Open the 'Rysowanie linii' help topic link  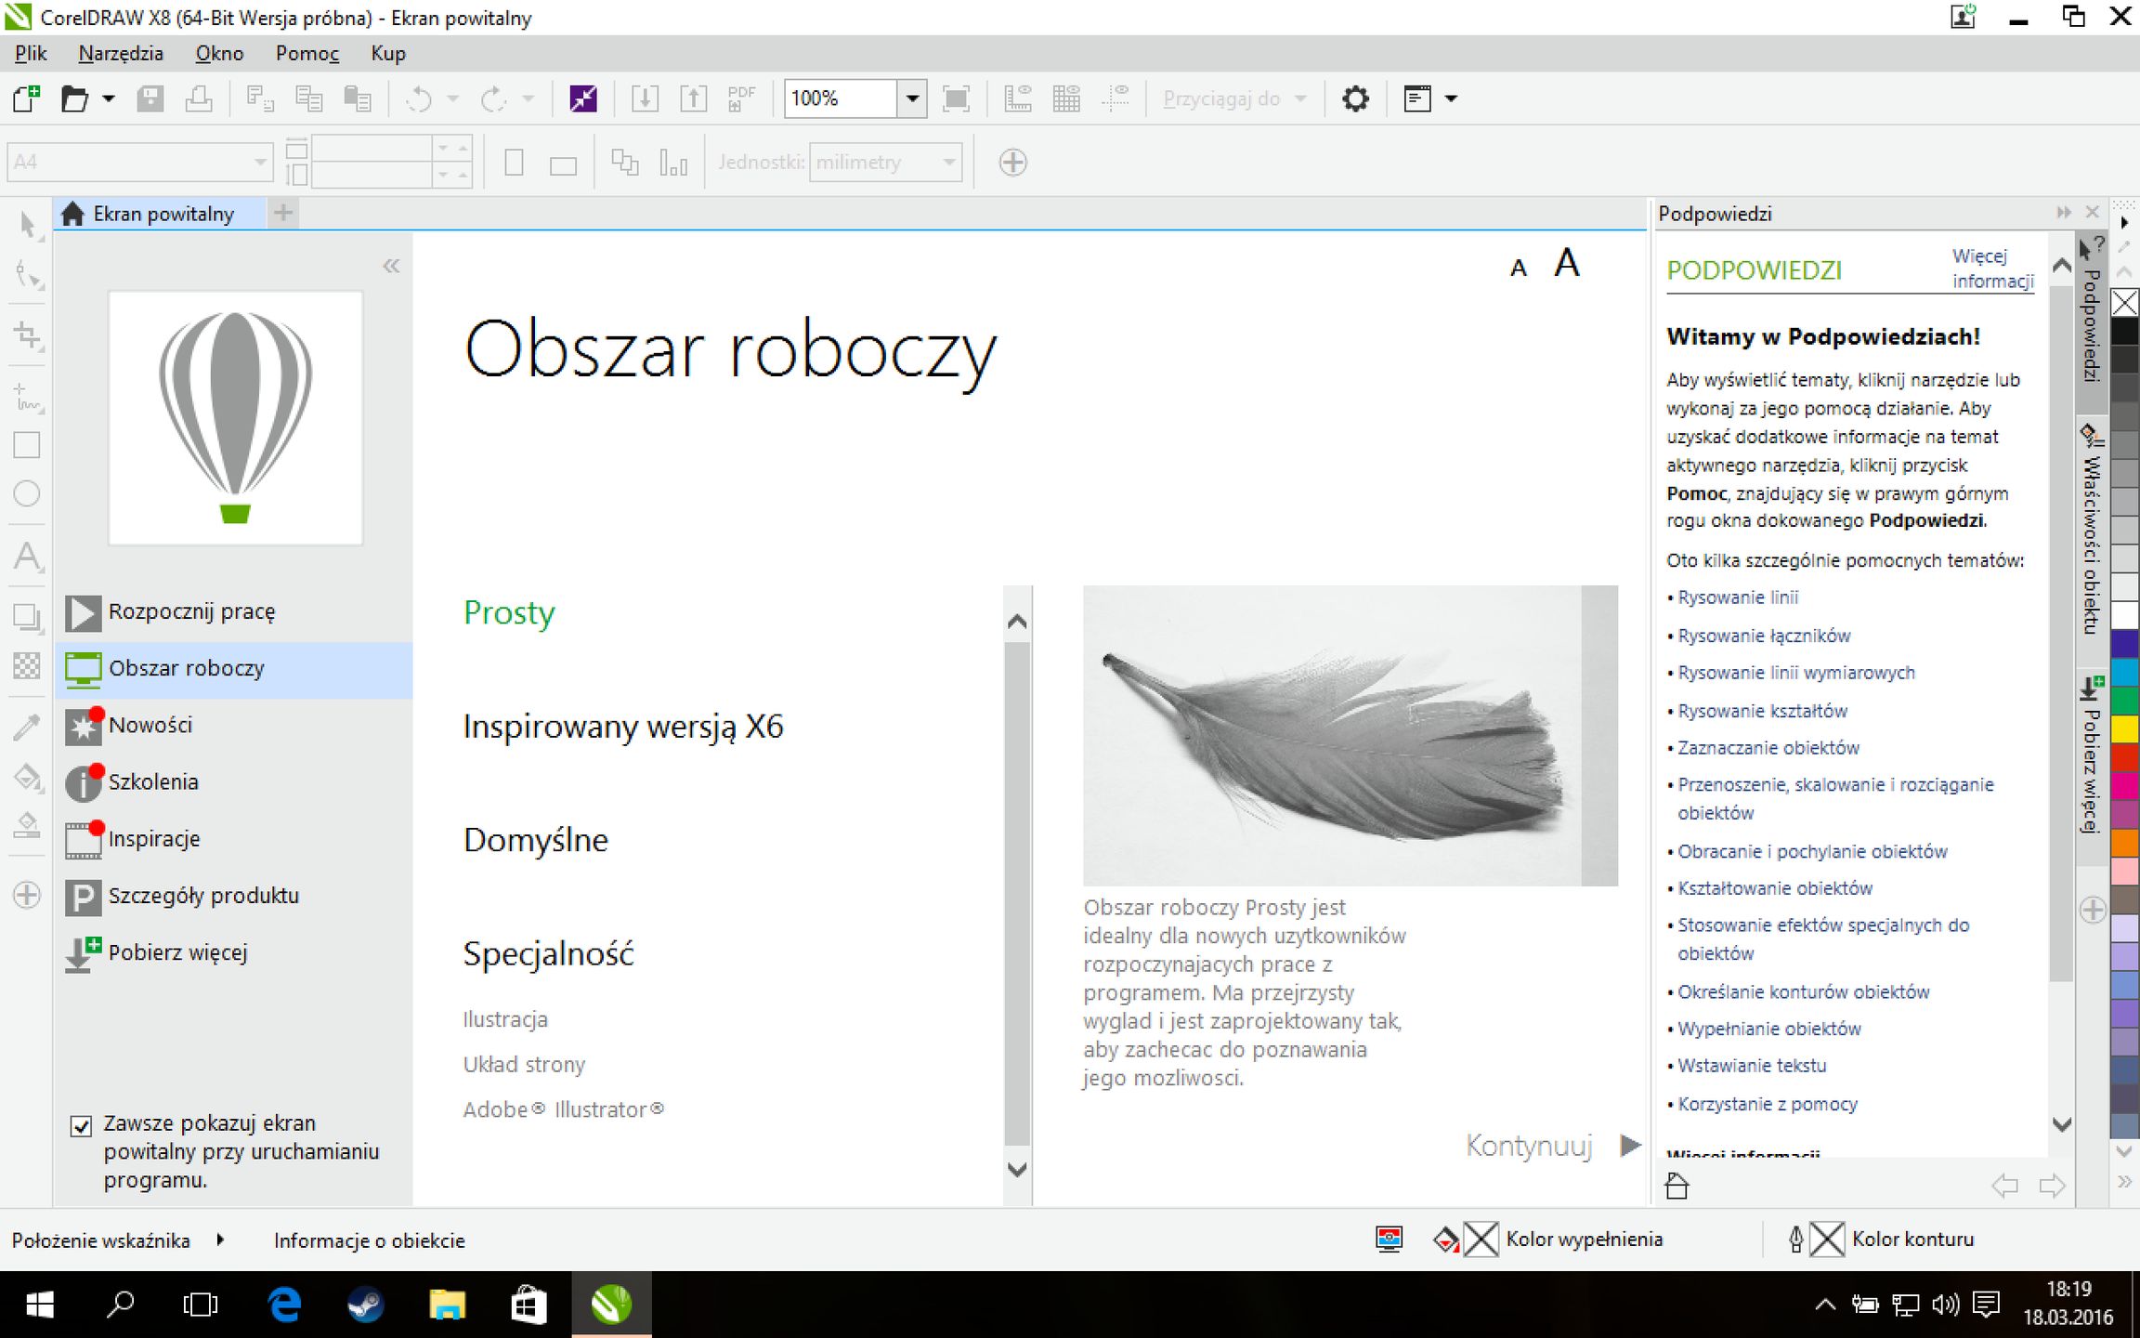coord(1738,597)
